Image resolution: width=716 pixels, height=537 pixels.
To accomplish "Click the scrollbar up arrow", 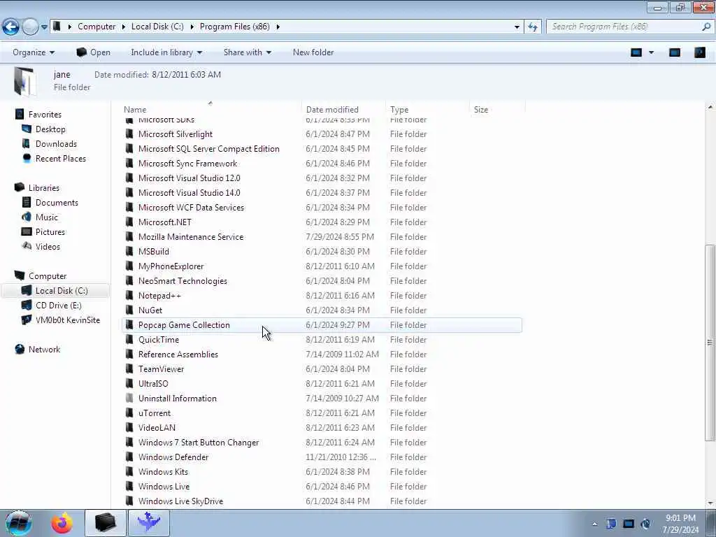I will (x=710, y=107).
